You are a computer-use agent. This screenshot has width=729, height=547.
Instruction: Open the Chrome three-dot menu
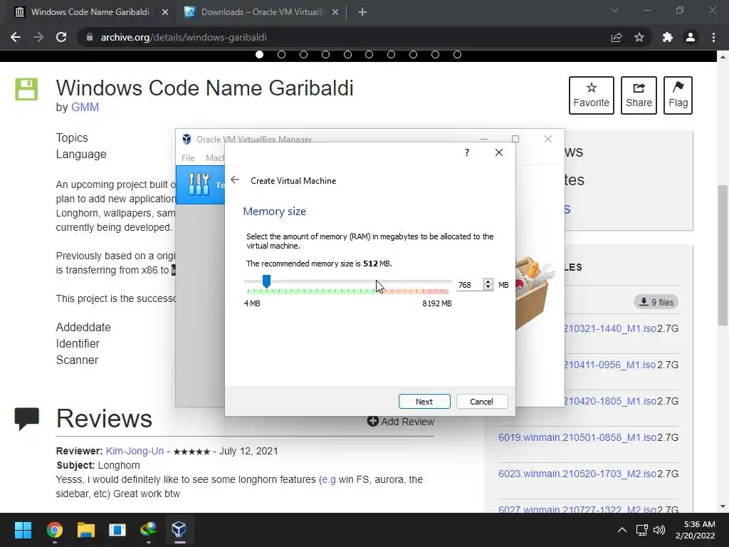(713, 37)
